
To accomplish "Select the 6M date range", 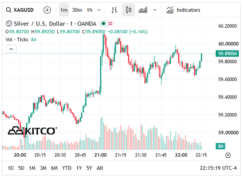I will coord(54,168).
